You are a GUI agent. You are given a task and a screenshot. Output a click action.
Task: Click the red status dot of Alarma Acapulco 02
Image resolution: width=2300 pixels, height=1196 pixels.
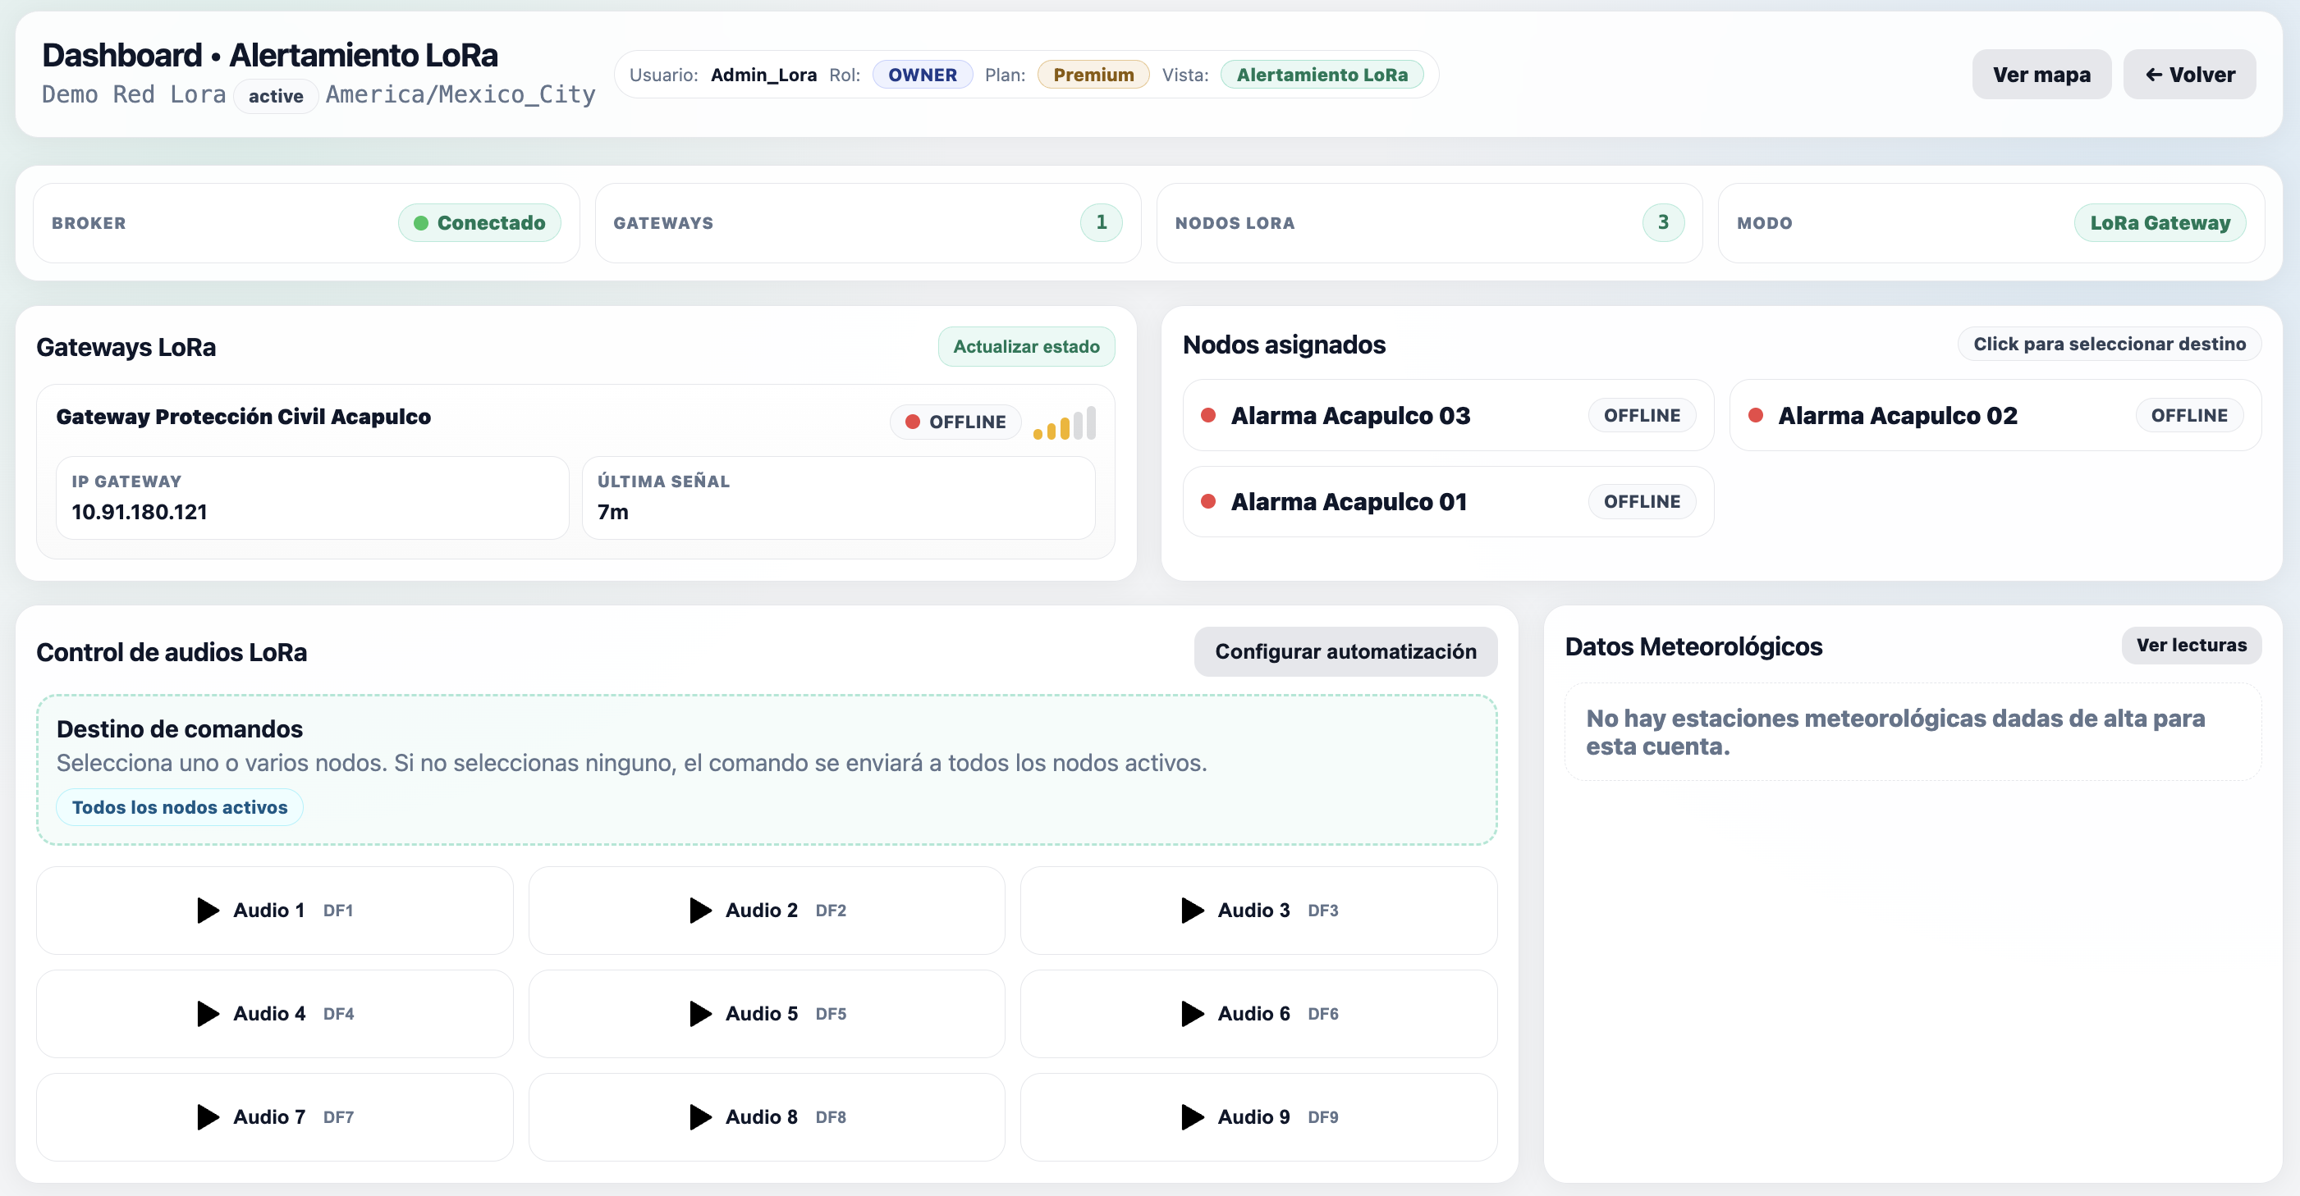tap(1755, 415)
